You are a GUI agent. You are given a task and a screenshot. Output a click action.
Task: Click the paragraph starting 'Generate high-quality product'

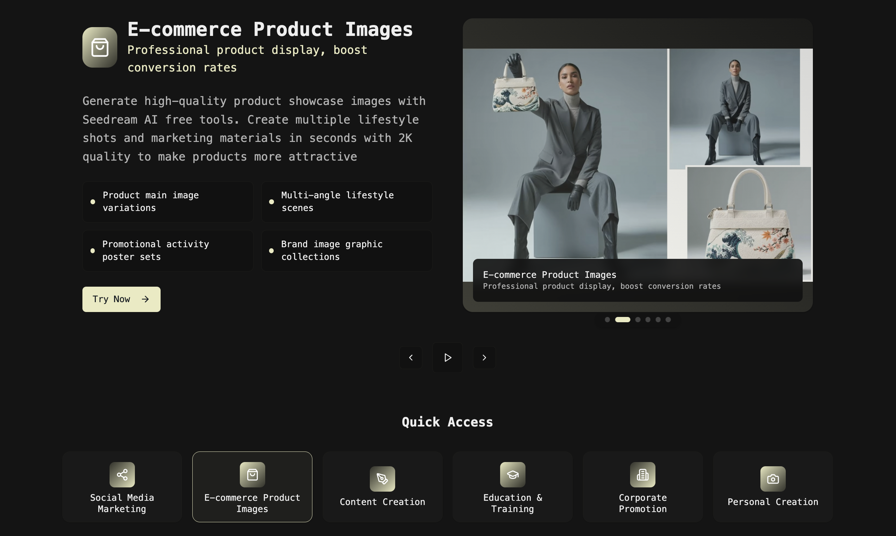click(254, 129)
